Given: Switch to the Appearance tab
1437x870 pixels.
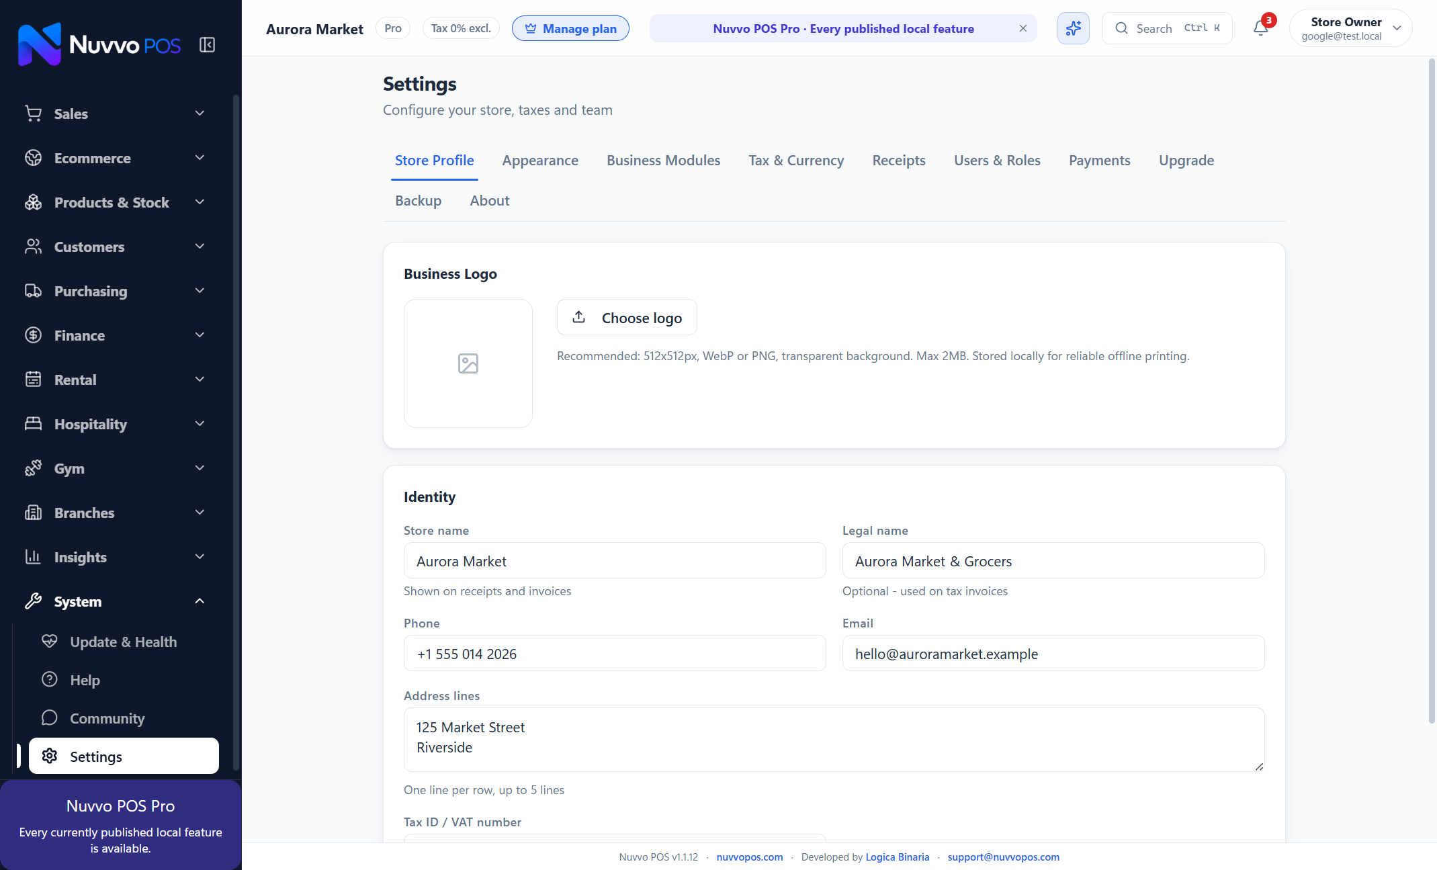Looking at the screenshot, I should point(540,161).
